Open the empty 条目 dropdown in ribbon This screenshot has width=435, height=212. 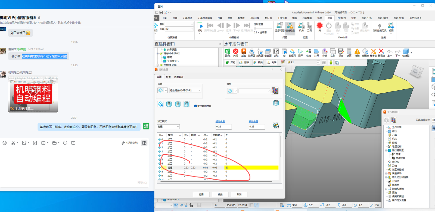179,24
